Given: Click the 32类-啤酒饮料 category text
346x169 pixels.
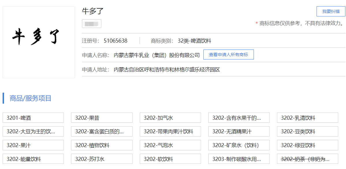Looking at the screenshot, I should [x=195, y=41].
